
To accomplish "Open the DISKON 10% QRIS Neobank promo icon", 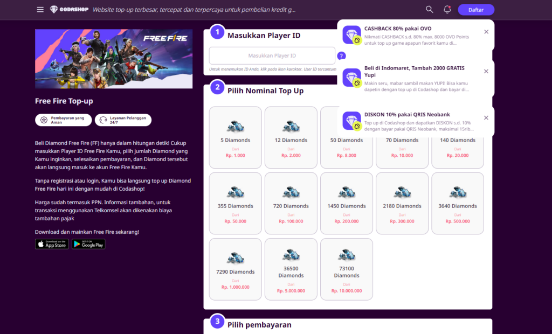I will tap(351, 121).
